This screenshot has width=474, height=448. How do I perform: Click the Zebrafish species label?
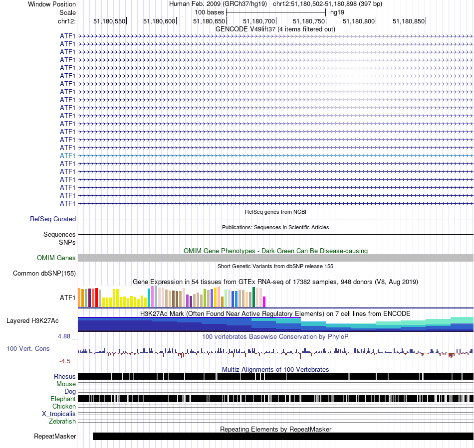pos(62,421)
